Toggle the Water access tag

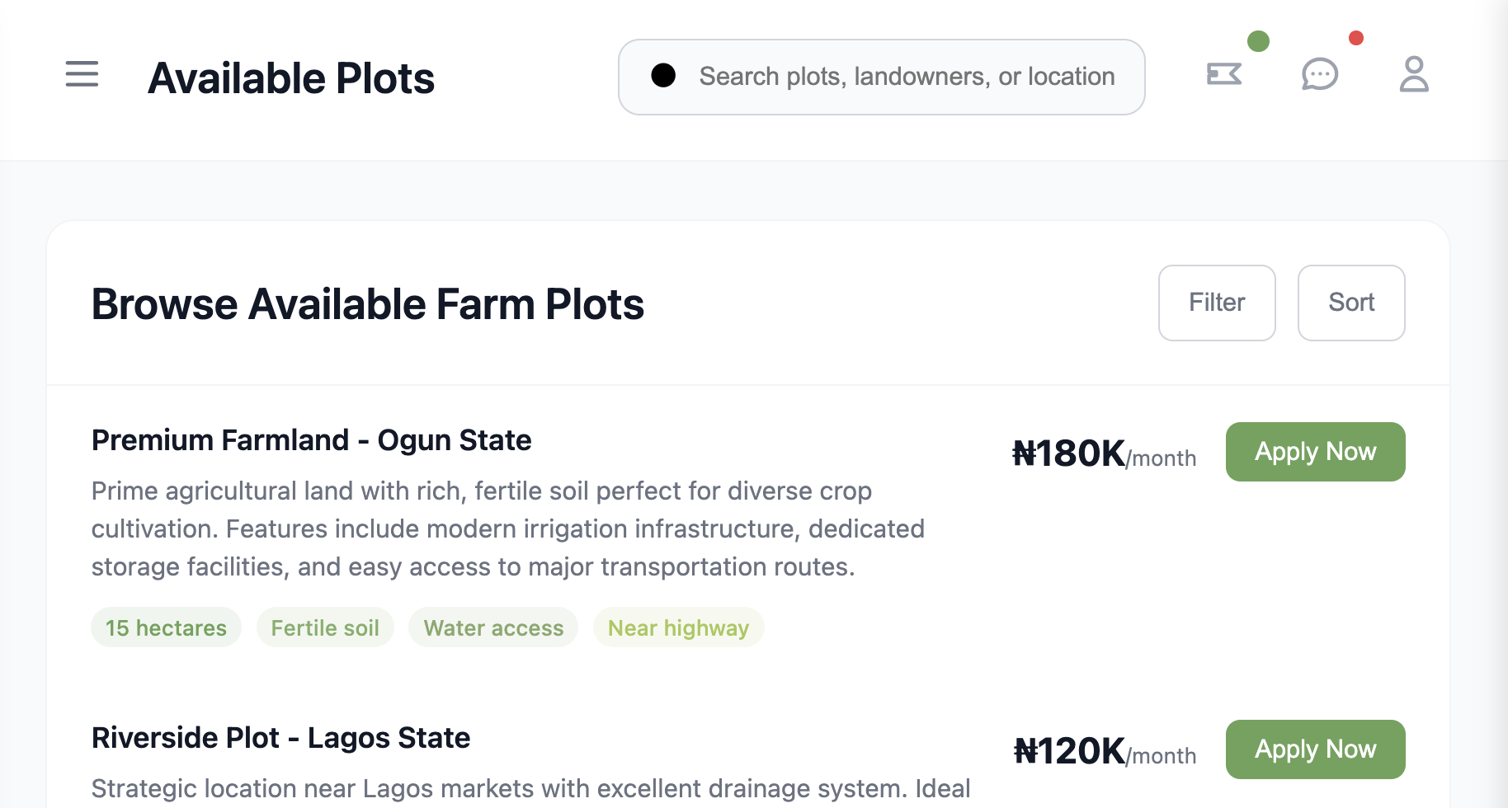click(x=492, y=627)
